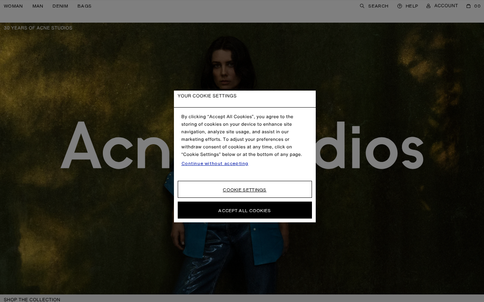Click the account person icon

click(x=428, y=6)
